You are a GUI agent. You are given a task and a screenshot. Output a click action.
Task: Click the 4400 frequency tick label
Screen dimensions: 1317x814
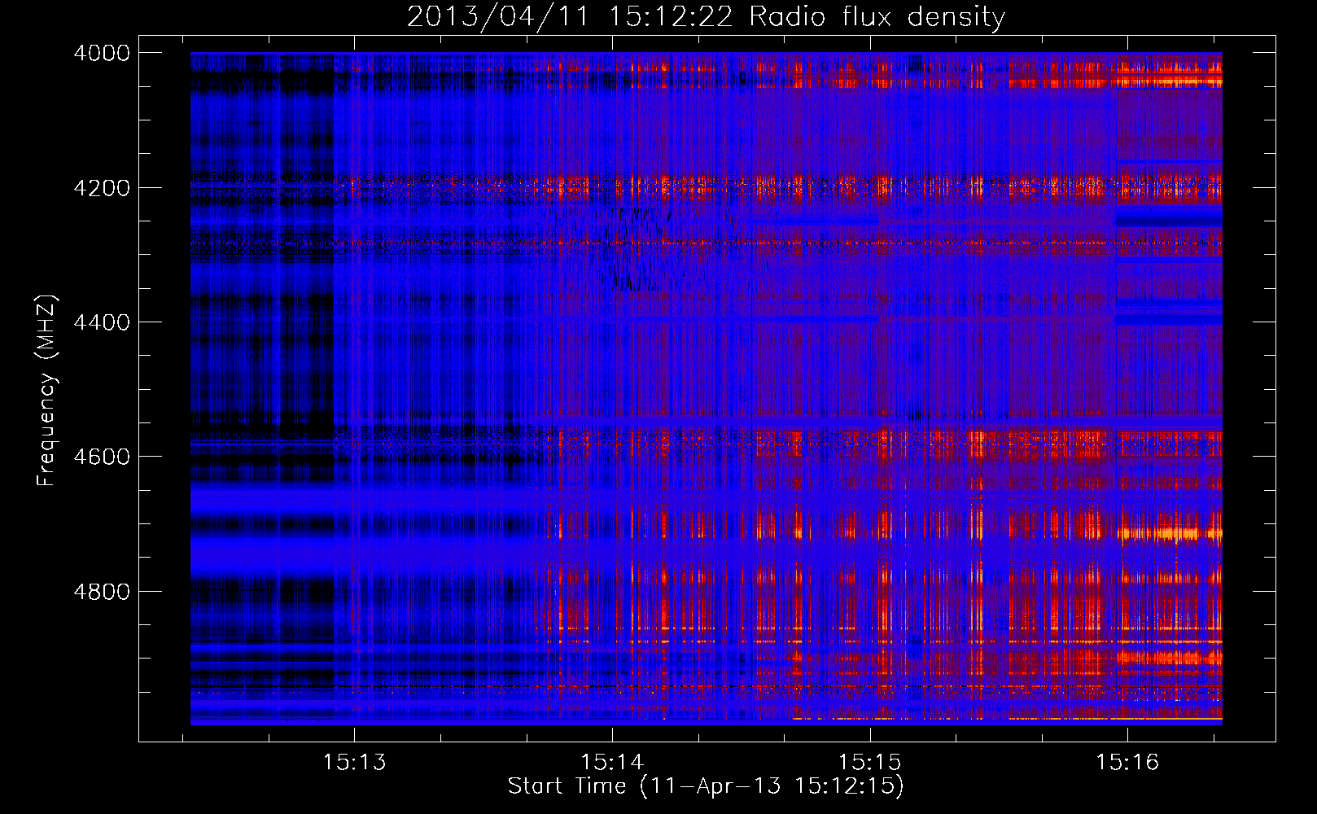(x=102, y=322)
